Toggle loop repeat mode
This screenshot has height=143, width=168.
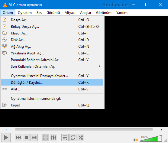[x=73, y=138]
